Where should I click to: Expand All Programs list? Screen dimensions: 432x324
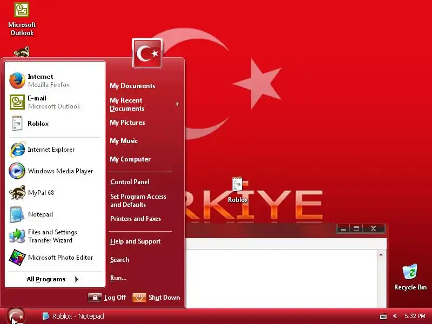(x=52, y=279)
